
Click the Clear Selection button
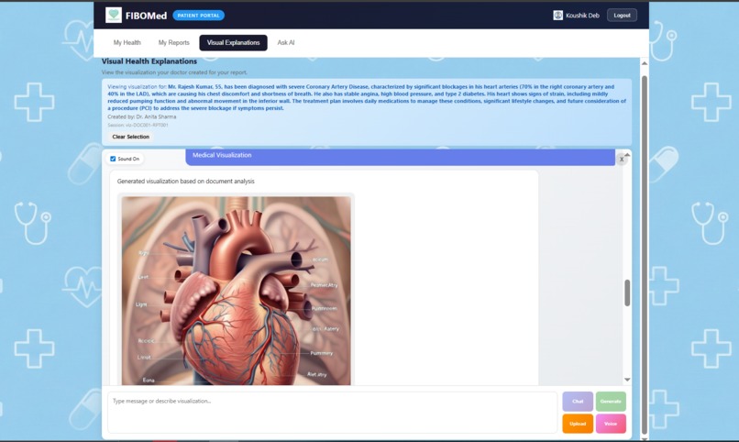click(x=130, y=137)
